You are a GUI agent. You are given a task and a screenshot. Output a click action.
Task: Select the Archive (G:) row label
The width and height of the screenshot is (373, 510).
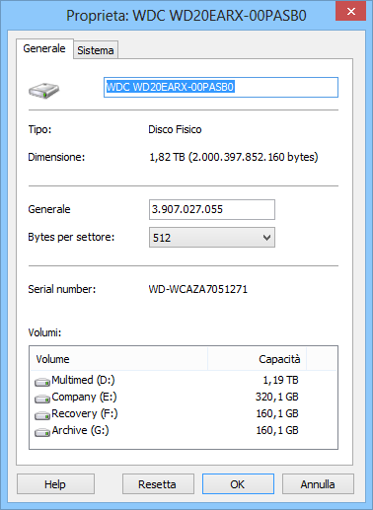coord(80,430)
